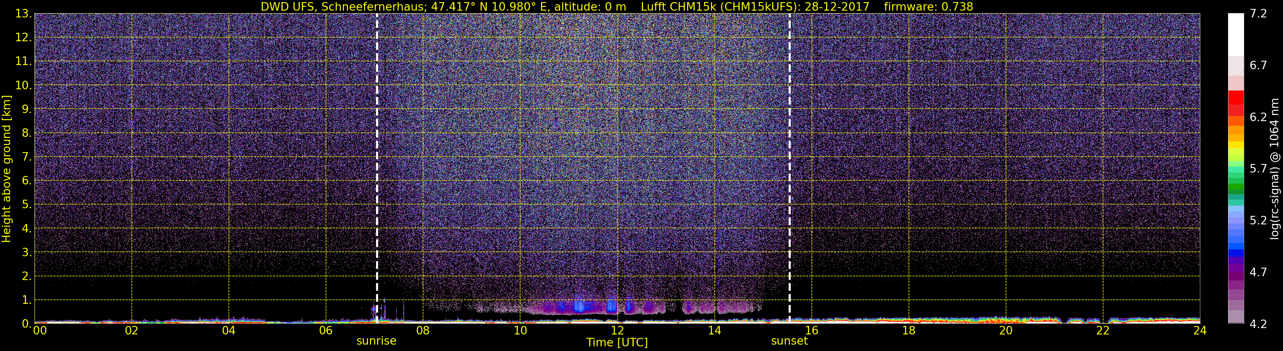Image resolution: width=1283 pixels, height=351 pixels.
Task: Click the time-axis tick label '08'
Action: (423, 331)
